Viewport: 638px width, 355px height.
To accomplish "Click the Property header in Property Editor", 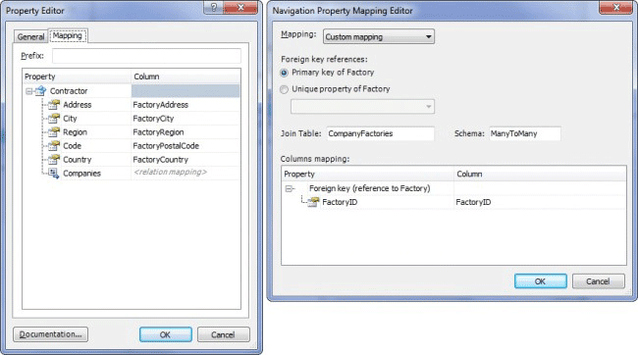I will click(77, 76).
